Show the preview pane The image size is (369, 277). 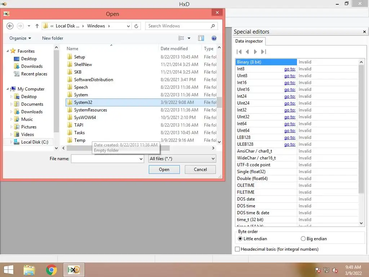[x=201, y=38]
